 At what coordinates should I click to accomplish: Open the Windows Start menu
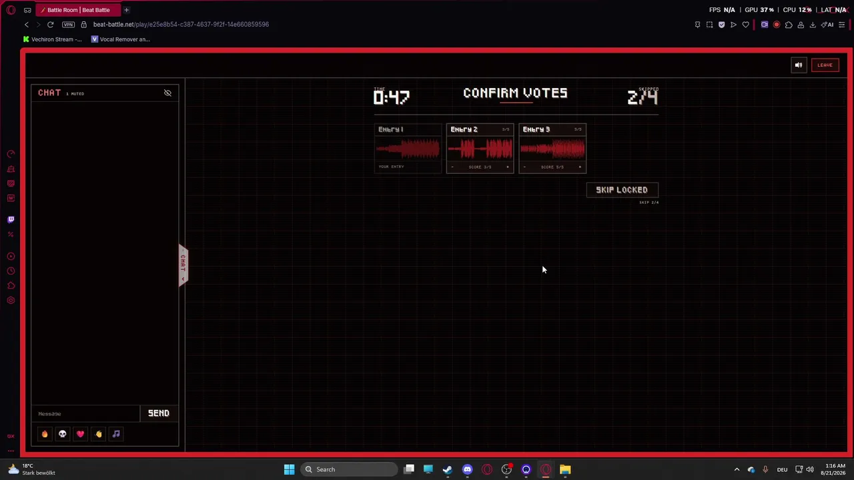[x=290, y=469]
